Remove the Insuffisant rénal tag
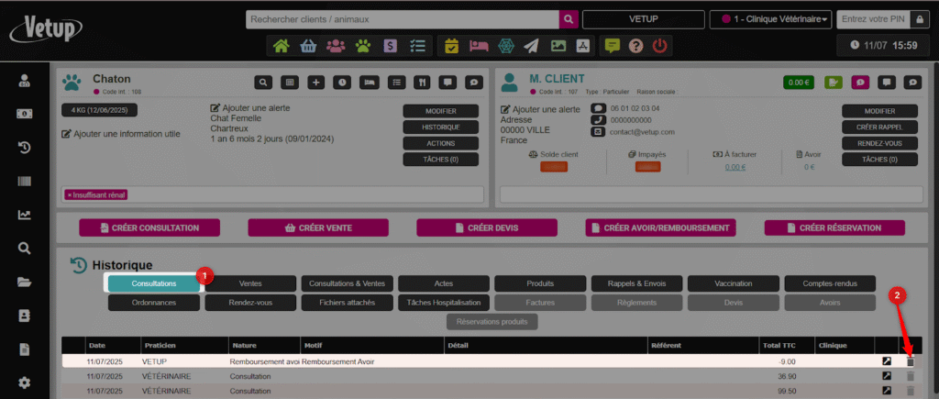This screenshot has height=399, width=939. click(x=70, y=194)
